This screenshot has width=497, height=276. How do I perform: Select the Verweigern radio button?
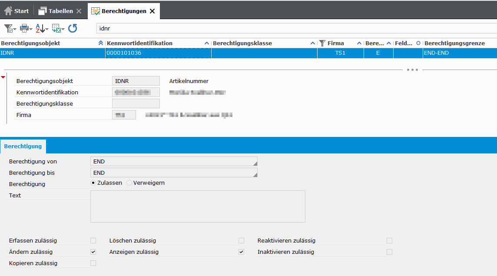coord(129,183)
